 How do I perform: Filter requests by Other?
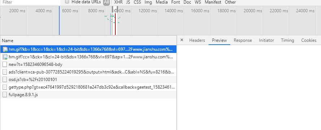tap(230, 2)
